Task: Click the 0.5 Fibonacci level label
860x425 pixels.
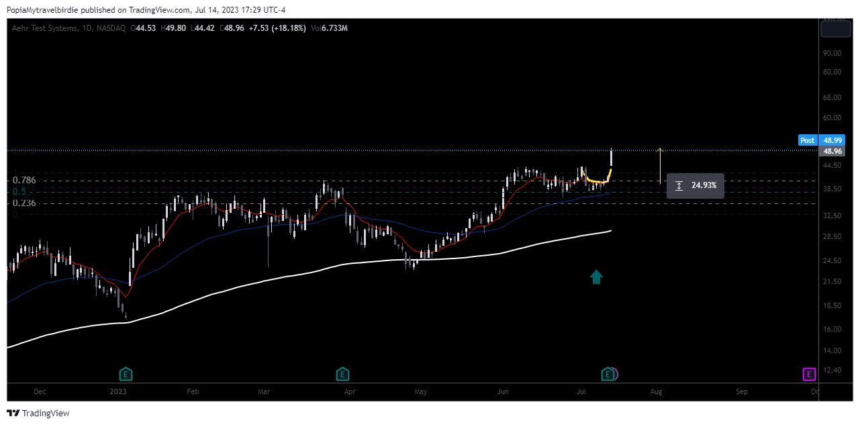Action: pyautogui.click(x=19, y=191)
